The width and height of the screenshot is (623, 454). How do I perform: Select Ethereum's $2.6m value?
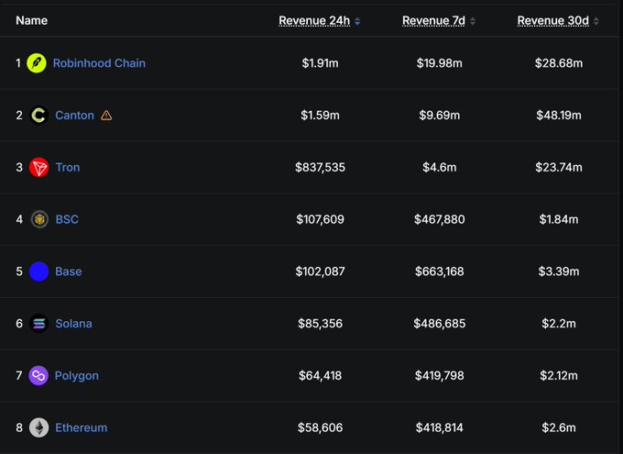[x=559, y=427]
